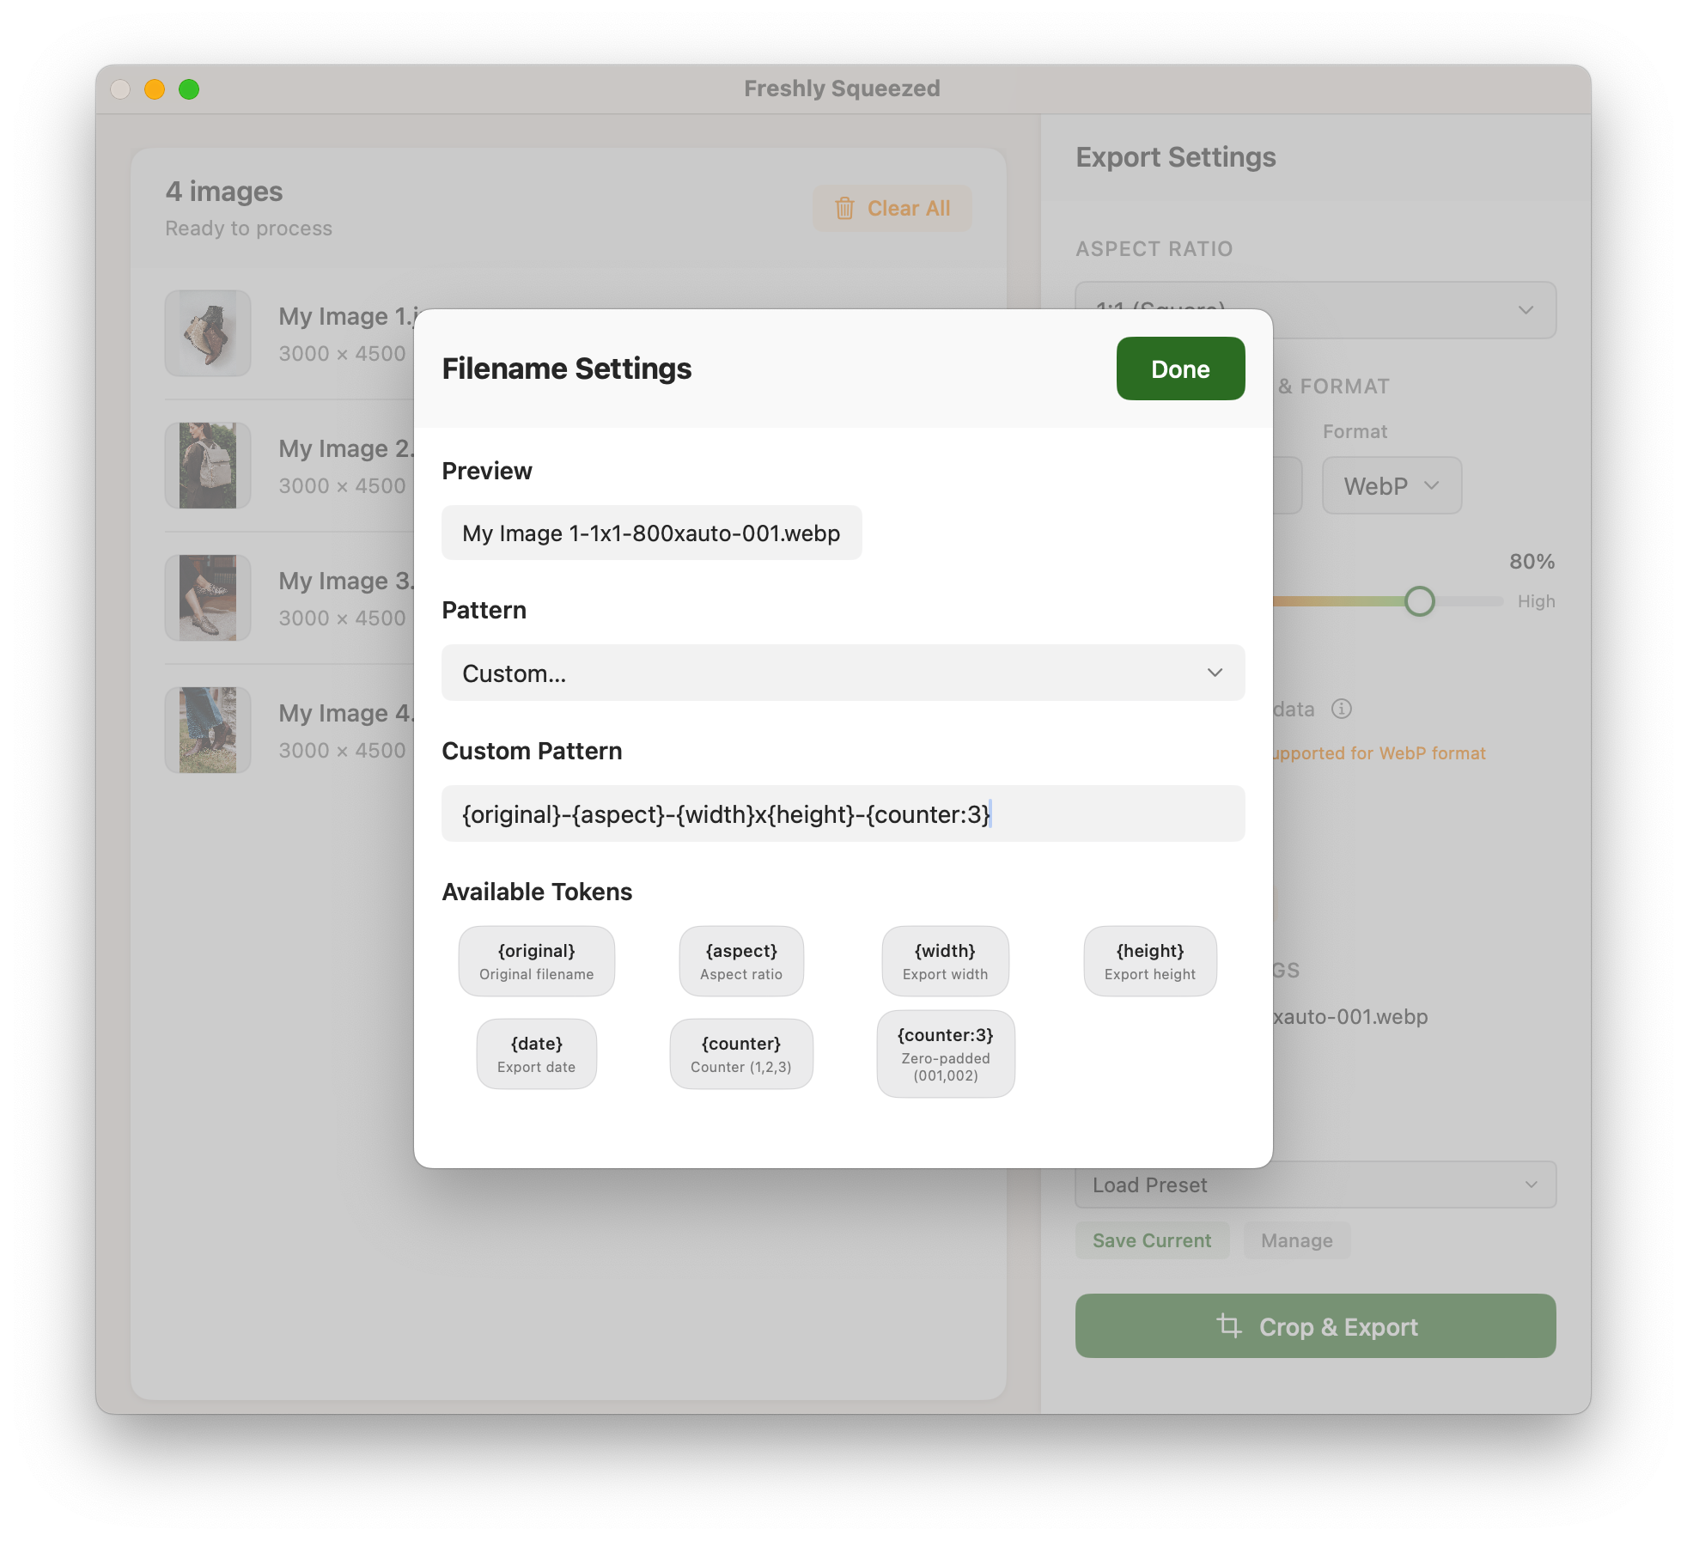Add the {height} export height token
This screenshot has height=1541, width=1687.
(1149, 961)
